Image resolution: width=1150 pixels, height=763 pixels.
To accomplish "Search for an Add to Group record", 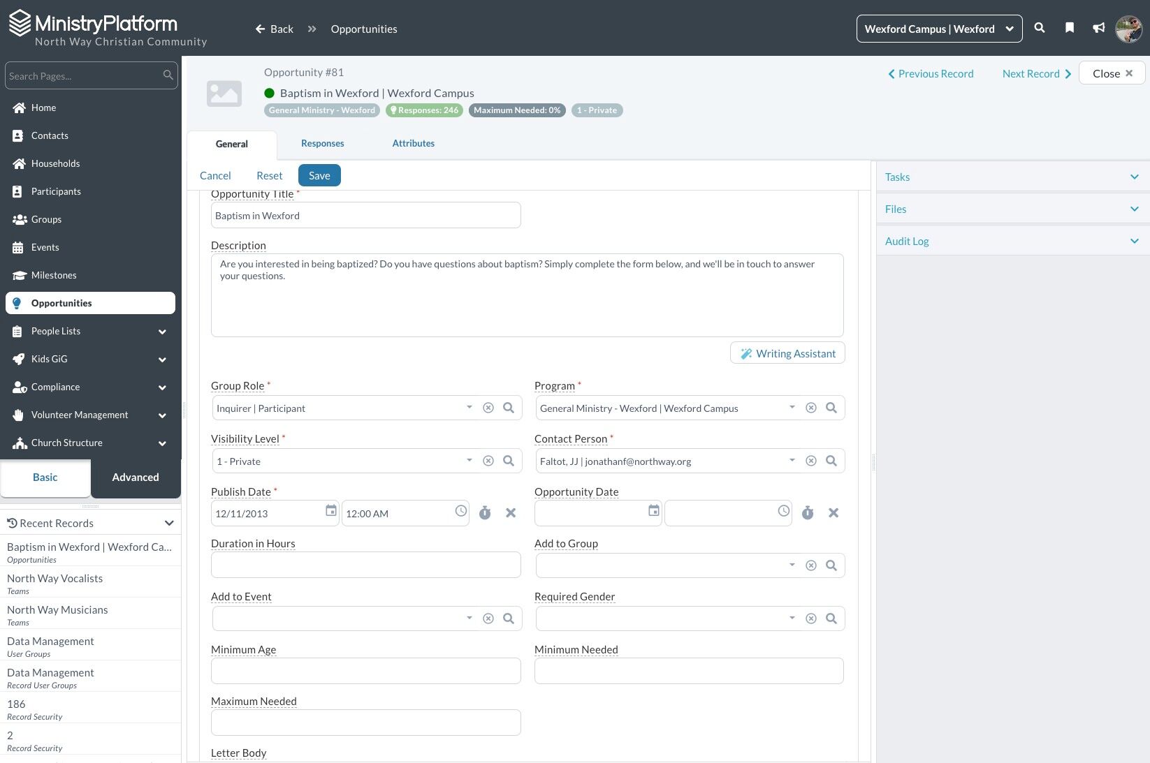I will click(x=831, y=565).
